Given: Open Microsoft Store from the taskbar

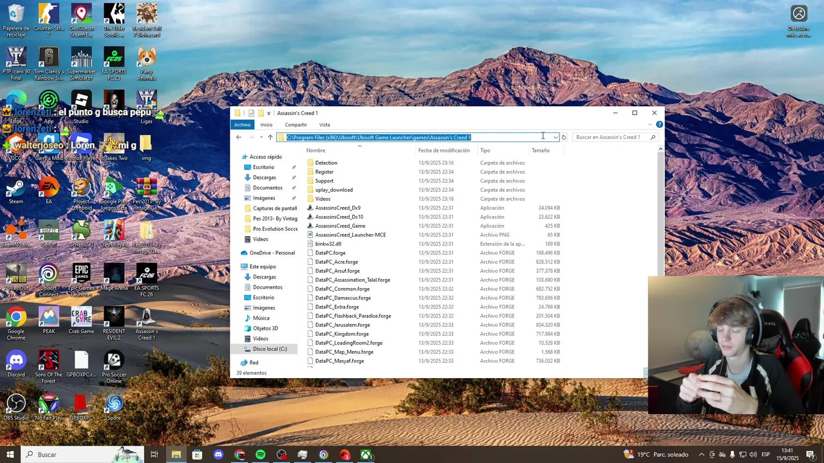Looking at the screenshot, I should point(197,455).
